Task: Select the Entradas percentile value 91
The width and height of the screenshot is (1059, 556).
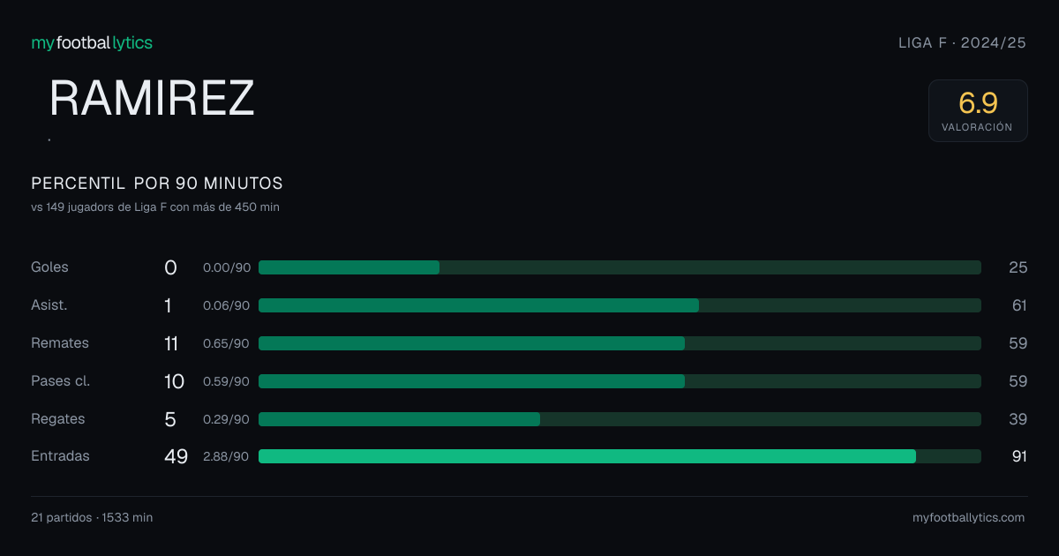Action: tap(1019, 456)
